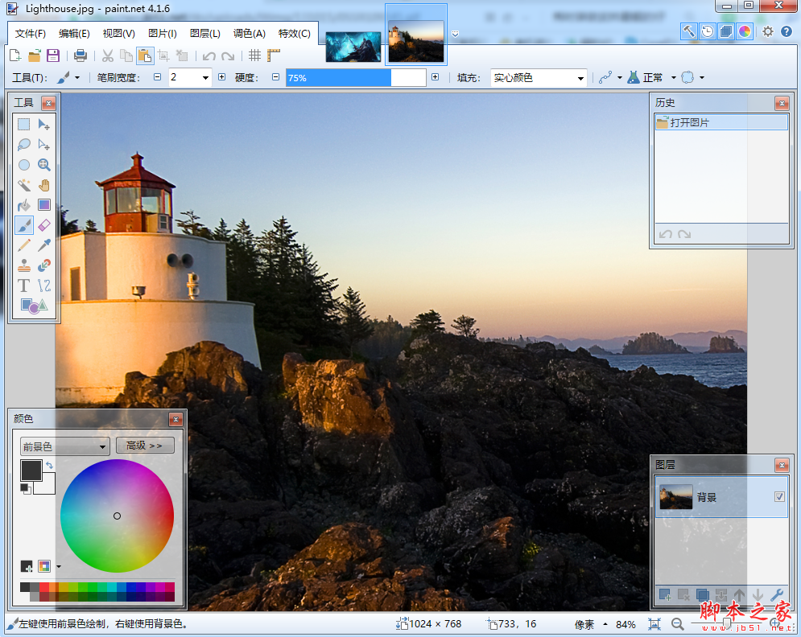
Task: Select the Move Selection tool
Action: pos(44,145)
